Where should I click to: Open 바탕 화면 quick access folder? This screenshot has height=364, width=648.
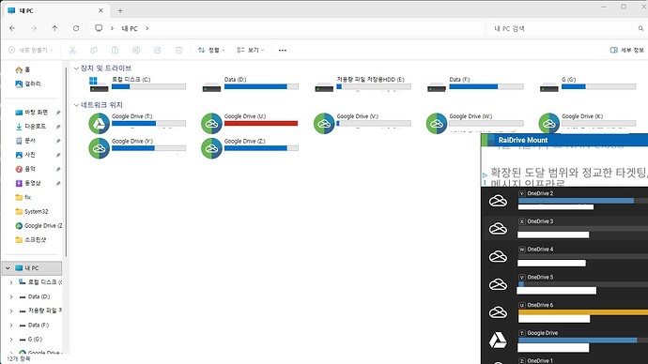pyautogui.click(x=32, y=113)
